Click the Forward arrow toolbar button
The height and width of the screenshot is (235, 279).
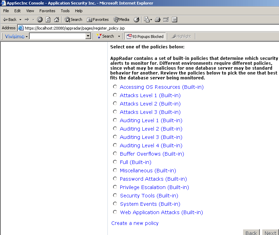tap(27, 19)
